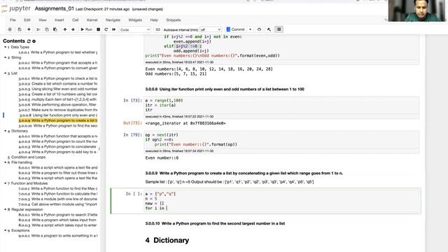
Task: Open Contents panel settings gear
Action: click(x=34, y=41)
